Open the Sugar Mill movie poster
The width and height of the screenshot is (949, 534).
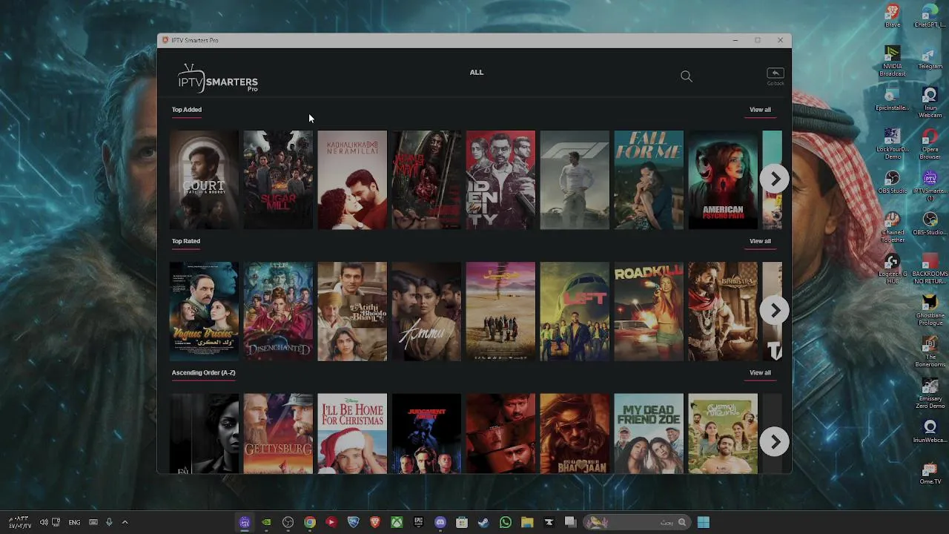[x=278, y=179]
